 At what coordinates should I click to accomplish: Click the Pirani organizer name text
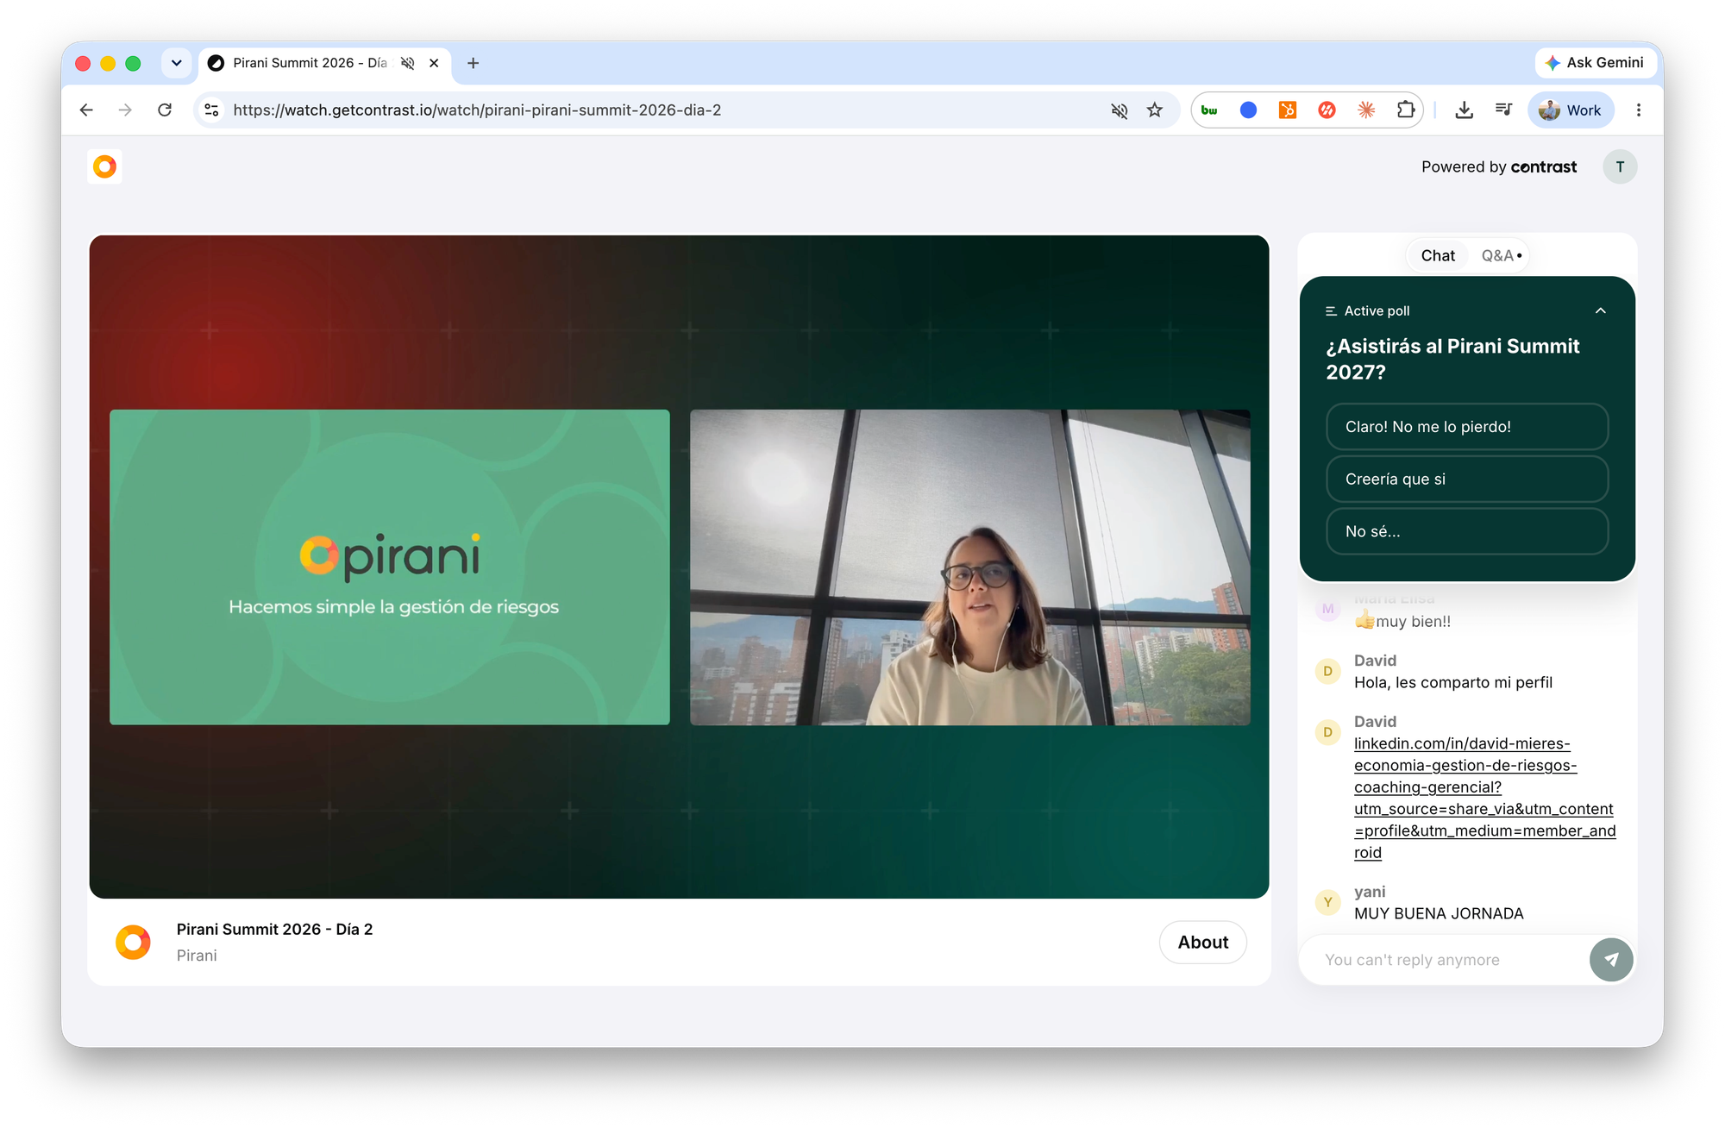click(197, 956)
